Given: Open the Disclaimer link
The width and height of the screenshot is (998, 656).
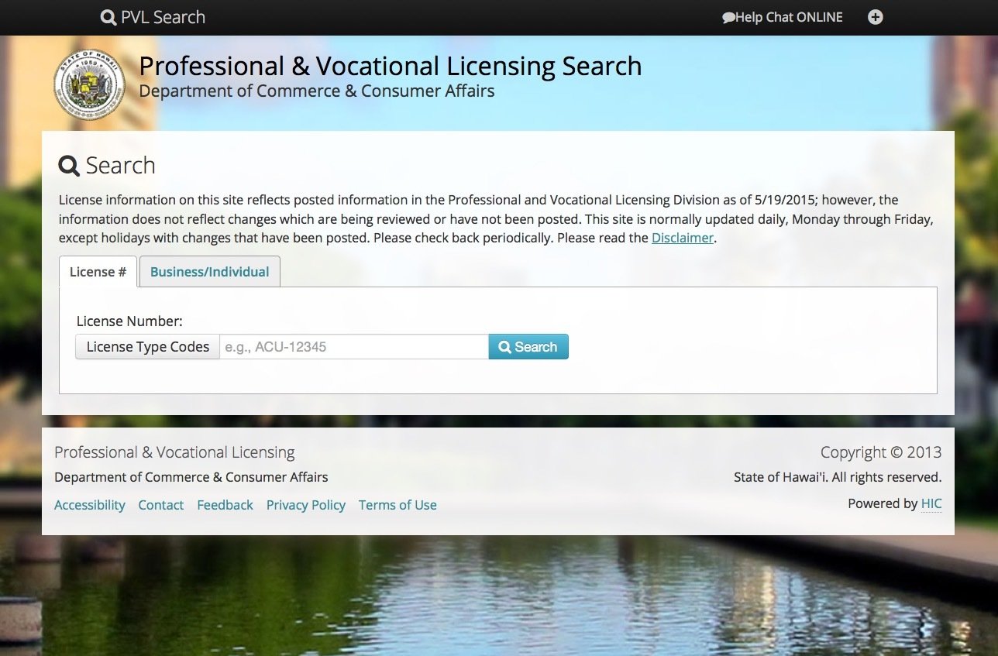Looking at the screenshot, I should [682, 238].
